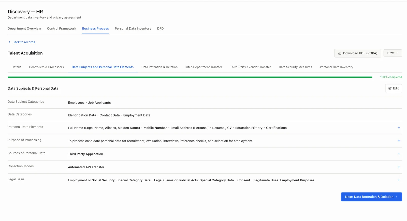Click the 'Identification Data' category value
This screenshot has width=407, height=221.
pos(82,115)
